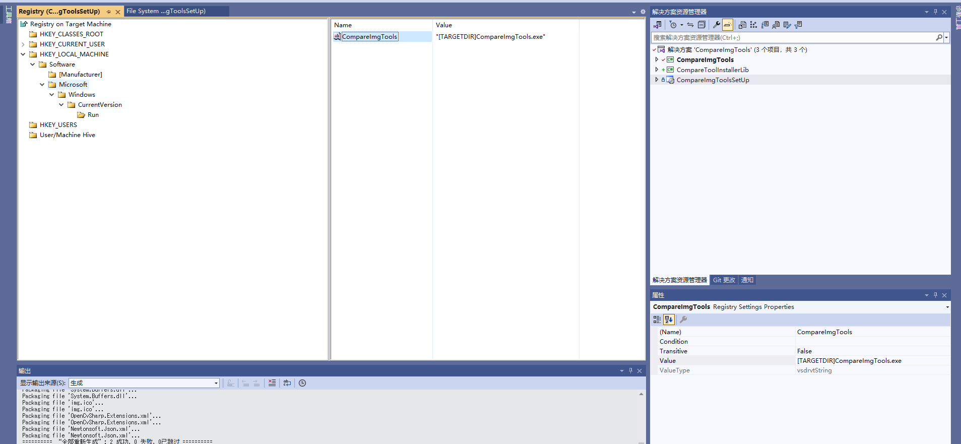The width and height of the screenshot is (961, 444).
Task: Collapse the Windows registry key
Action: point(51,95)
